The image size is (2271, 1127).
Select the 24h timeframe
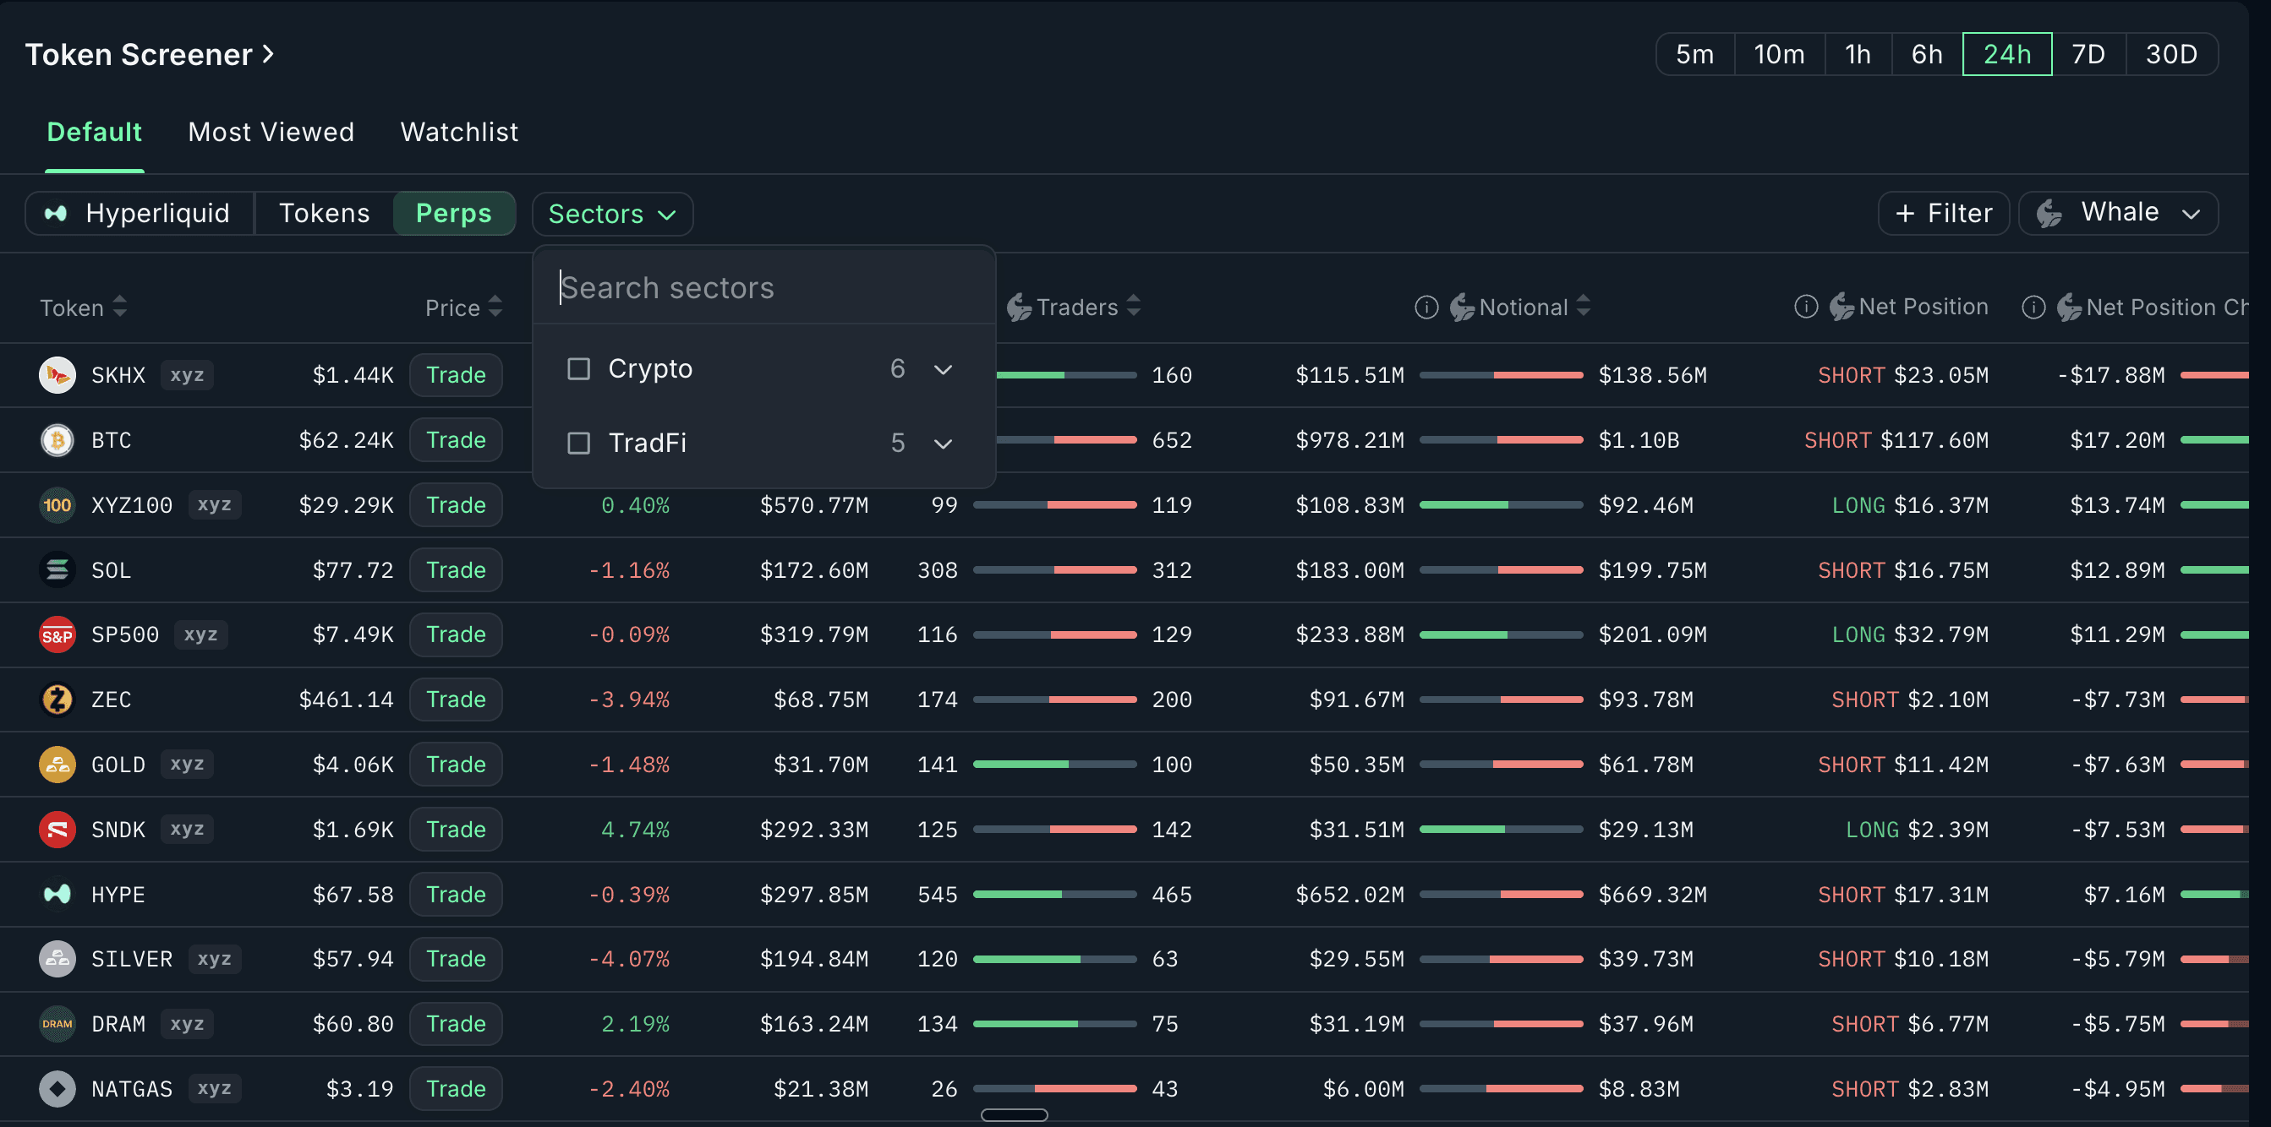pos(2007,55)
